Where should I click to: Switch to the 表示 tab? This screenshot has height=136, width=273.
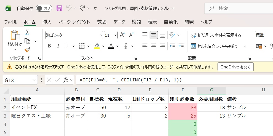152,22
